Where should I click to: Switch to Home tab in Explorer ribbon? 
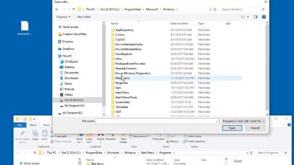(x=33, y=125)
